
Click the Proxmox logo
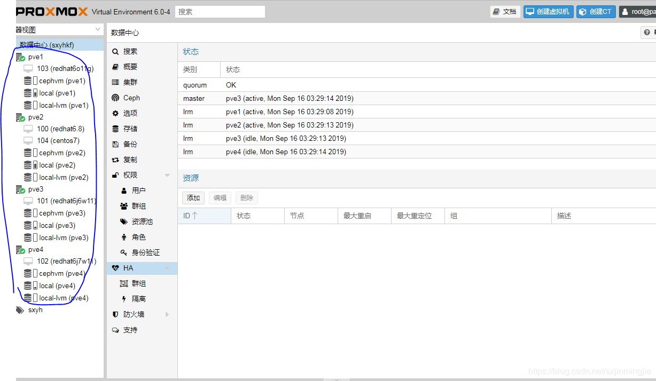[x=52, y=12]
